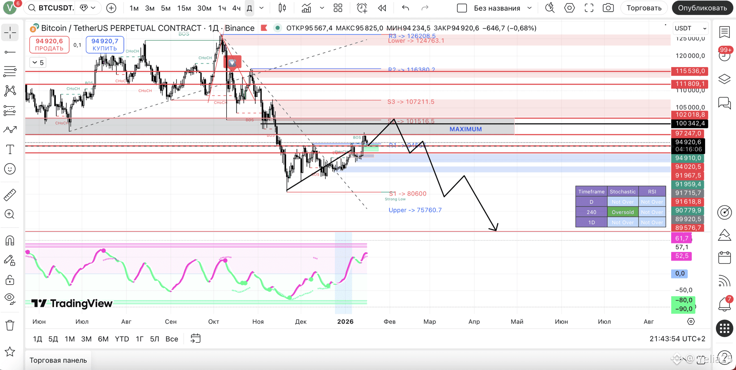
Task: Open the emoji and icons tool
Action: click(10, 169)
